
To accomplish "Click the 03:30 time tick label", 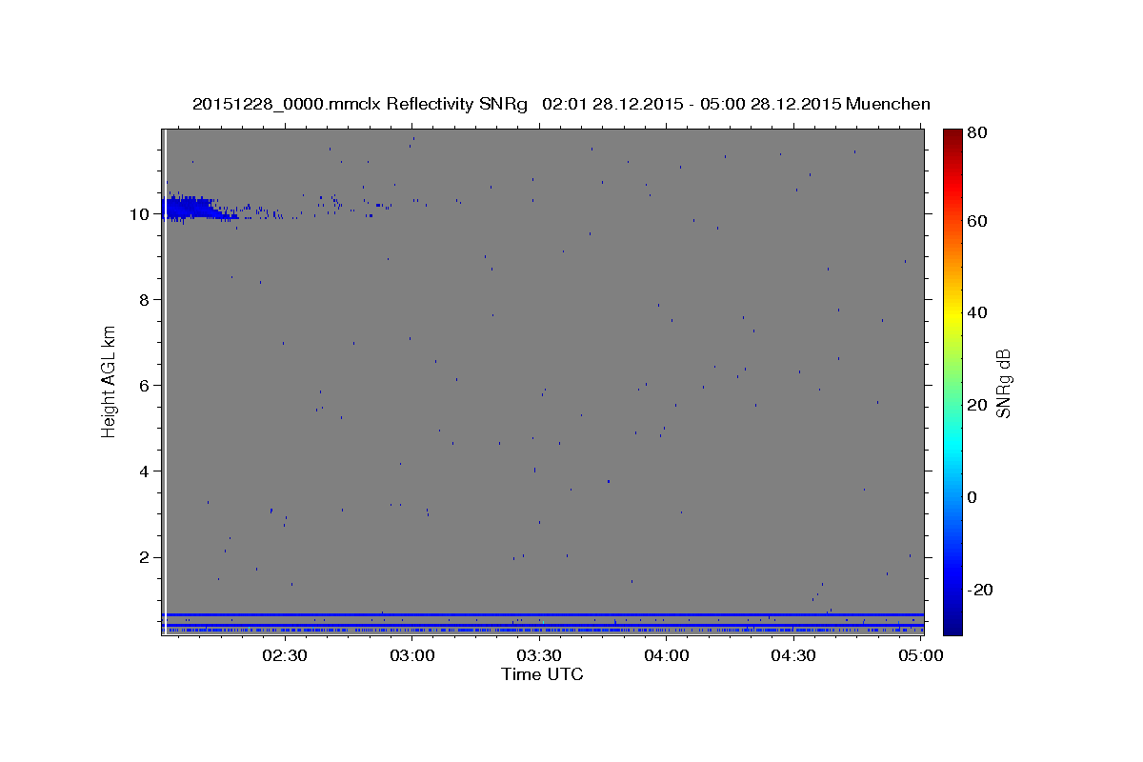I will click(539, 655).
